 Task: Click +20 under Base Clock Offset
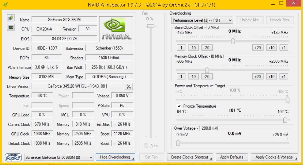pyautogui.click(x=258, y=48)
